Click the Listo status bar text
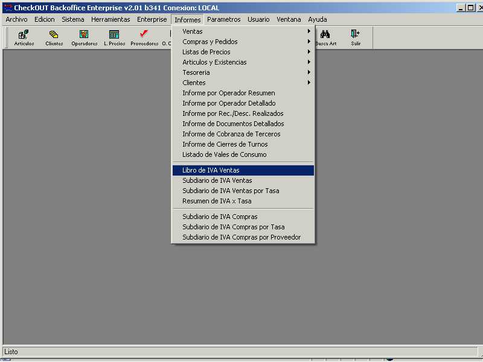The image size is (483, 362). tap(11, 352)
